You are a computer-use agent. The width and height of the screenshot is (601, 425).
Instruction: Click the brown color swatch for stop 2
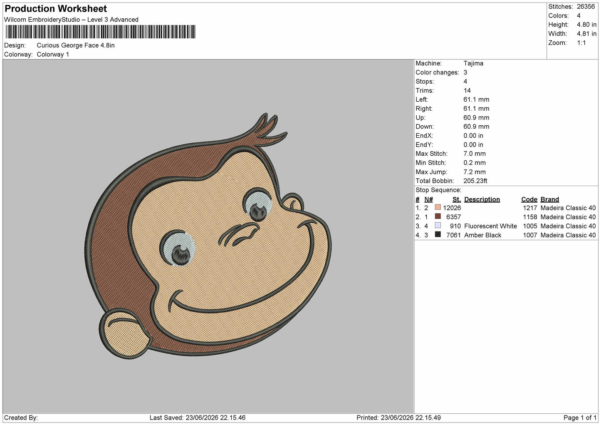[438, 216]
